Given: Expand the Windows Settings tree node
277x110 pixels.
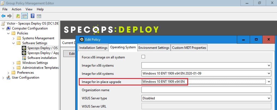Looking at the screenshot, I should click(14, 63).
